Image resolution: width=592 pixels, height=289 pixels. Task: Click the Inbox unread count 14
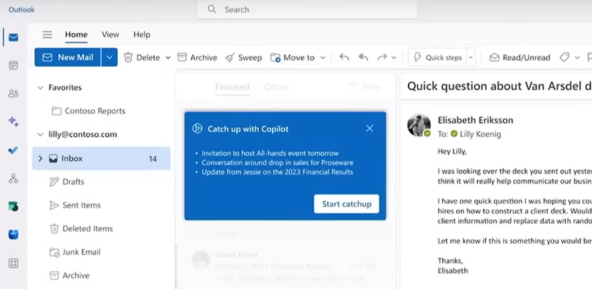click(x=153, y=159)
